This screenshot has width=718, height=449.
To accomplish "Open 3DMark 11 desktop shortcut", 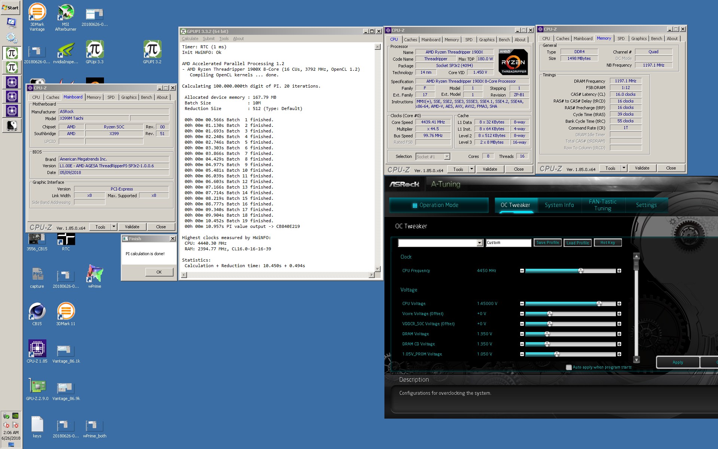I will [x=66, y=314].
